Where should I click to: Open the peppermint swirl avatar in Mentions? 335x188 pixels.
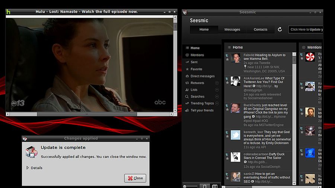(x=310, y=57)
